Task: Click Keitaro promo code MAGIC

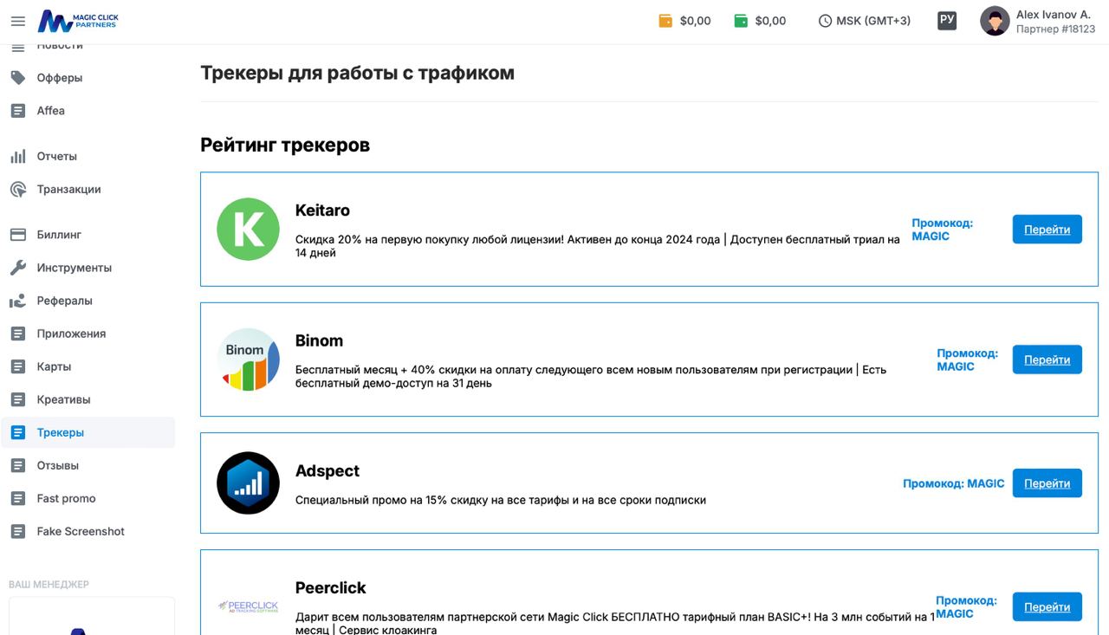Action: [942, 230]
